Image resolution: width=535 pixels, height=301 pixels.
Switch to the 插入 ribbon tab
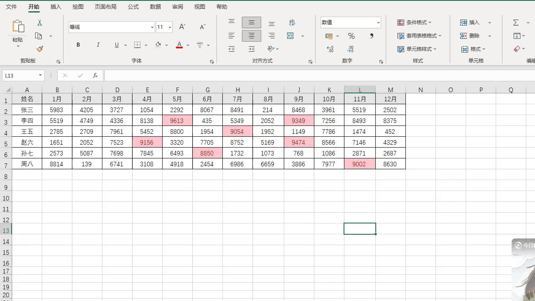click(x=56, y=7)
